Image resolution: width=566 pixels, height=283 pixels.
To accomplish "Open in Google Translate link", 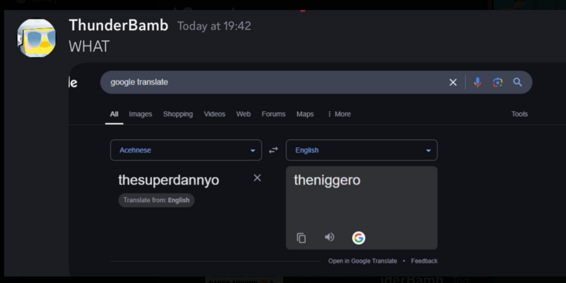I will pos(363,261).
